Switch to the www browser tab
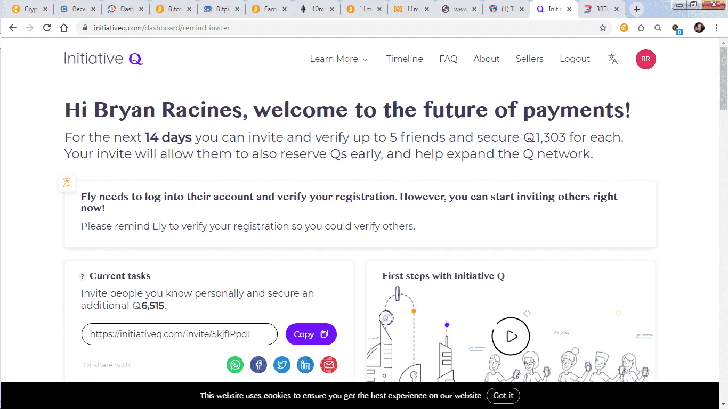This screenshot has width=728, height=409. (459, 9)
